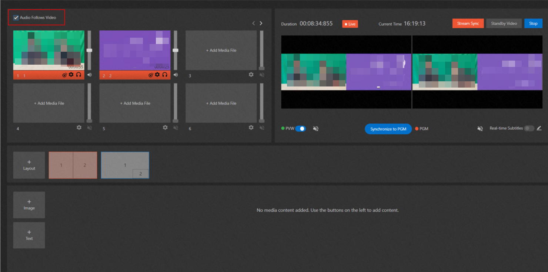Stop the live stream
This screenshot has width=548, height=272.
(x=533, y=23)
